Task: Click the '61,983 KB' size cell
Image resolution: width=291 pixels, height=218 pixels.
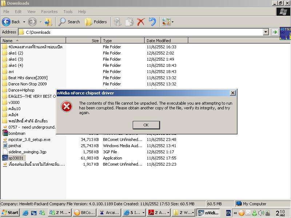Action: (90, 158)
